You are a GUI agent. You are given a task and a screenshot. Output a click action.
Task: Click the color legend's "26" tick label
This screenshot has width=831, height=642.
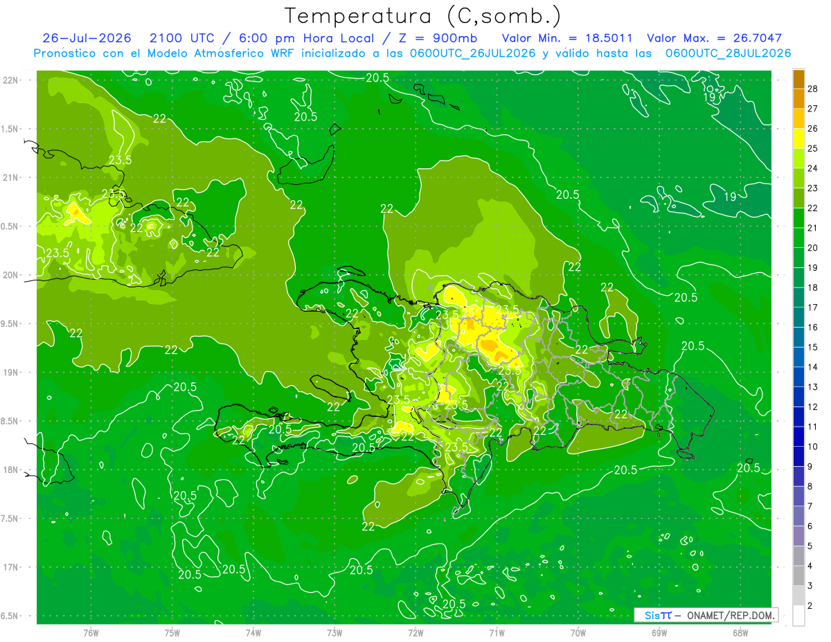(x=813, y=128)
